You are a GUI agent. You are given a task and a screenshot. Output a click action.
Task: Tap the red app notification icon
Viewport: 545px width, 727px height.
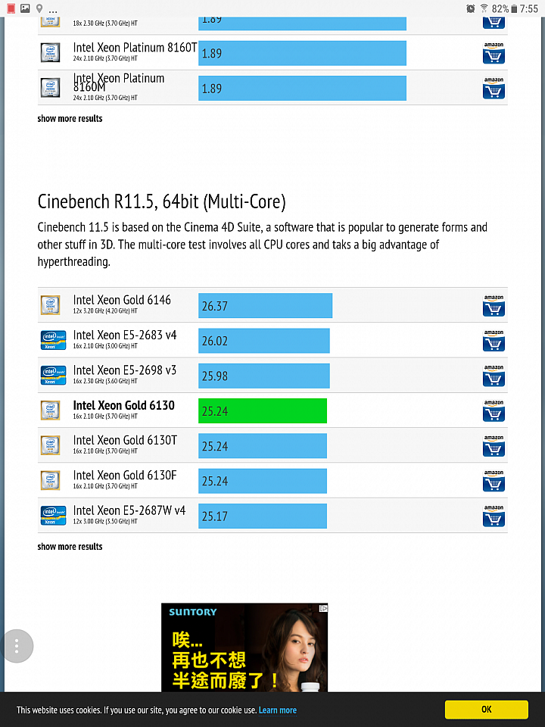pos(11,8)
